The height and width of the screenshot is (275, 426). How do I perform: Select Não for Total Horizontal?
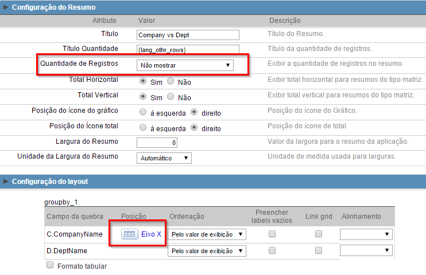point(171,81)
